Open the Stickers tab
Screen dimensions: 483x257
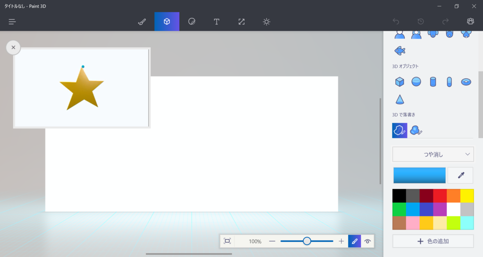pos(192,22)
